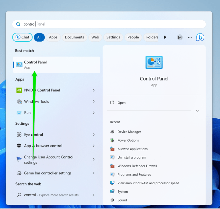Expand Eye control settings arrow
This screenshot has height=209, width=220.
click(94, 135)
